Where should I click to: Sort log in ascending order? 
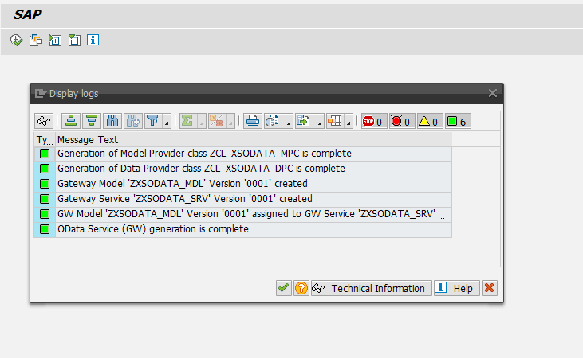coord(72,122)
